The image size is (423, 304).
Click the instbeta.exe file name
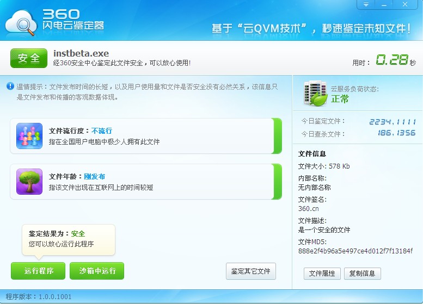pyautogui.click(x=81, y=53)
